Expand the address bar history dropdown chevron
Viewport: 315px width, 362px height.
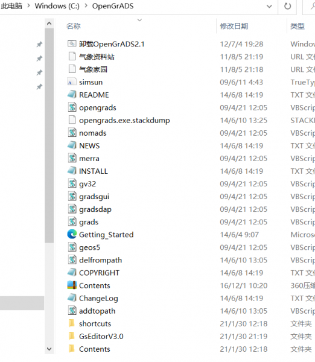click(x=269, y=7)
